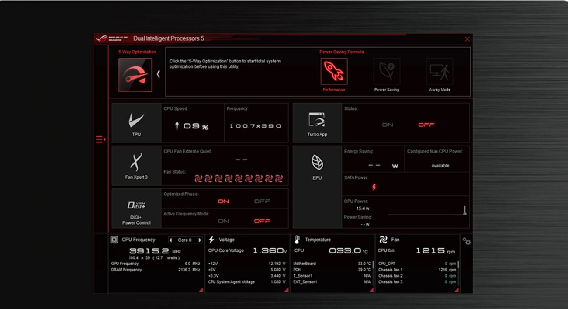
Task: Collapse the 5-Way Optimization description chevron
Action: (x=158, y=74)
